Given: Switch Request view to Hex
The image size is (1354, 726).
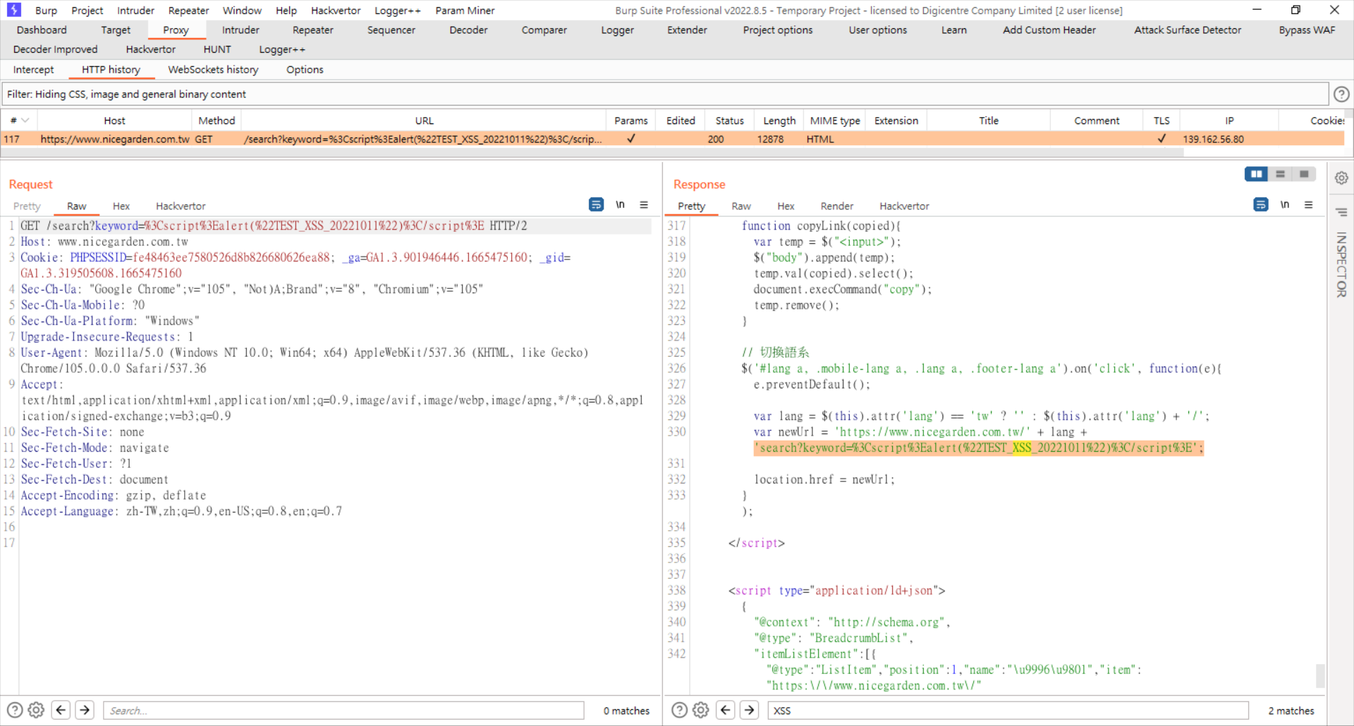Looking at the screenshot, I should pos(121,207).
